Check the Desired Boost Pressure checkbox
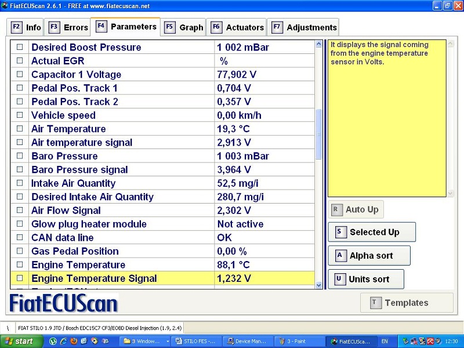464x348 pixels. pos(20,48)
